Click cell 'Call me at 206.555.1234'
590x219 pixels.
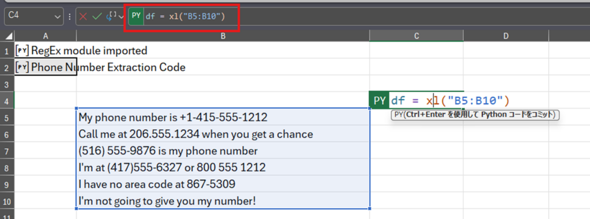(x=223, y=134)
